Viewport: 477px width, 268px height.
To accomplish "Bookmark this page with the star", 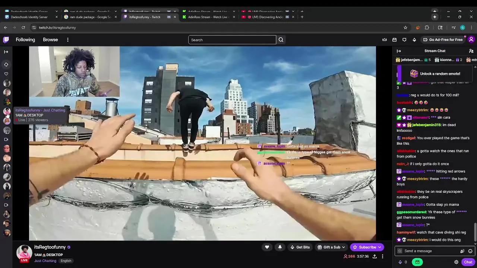I will point(405,28).
